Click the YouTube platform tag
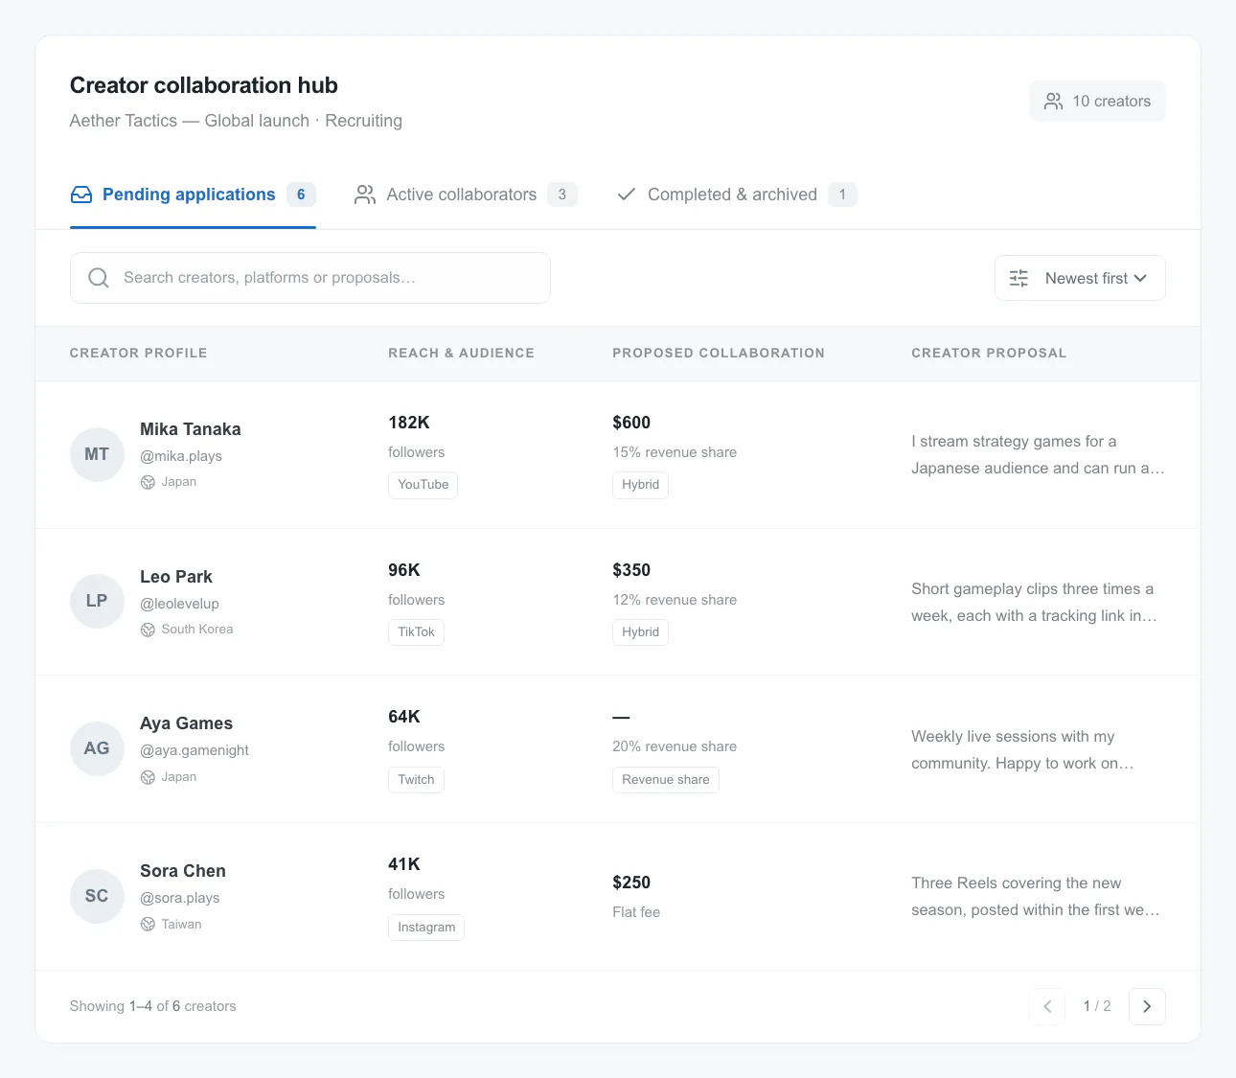 (x=423, y=485)
